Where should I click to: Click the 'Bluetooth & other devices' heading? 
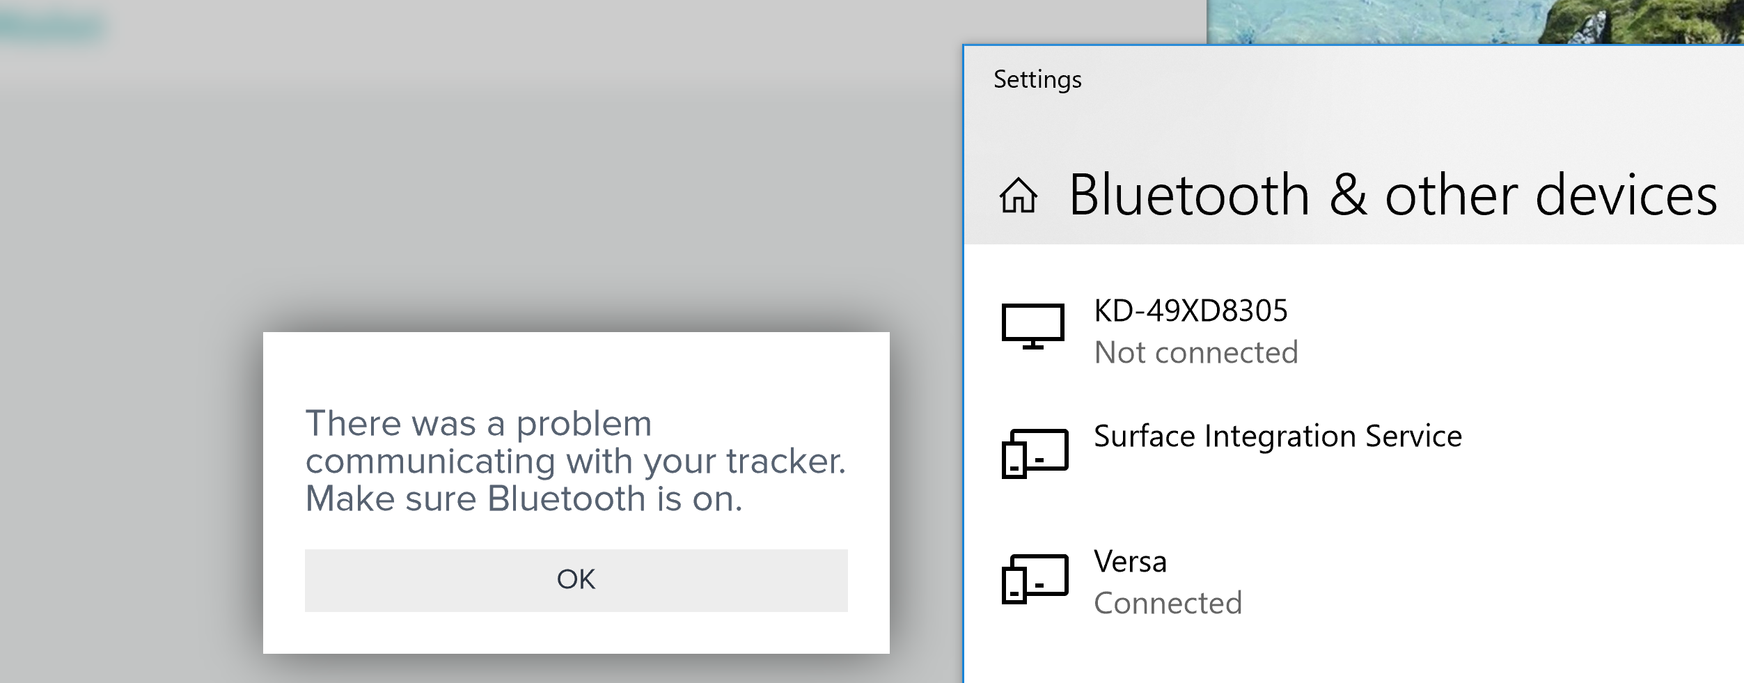click(x=1392, y=195)
